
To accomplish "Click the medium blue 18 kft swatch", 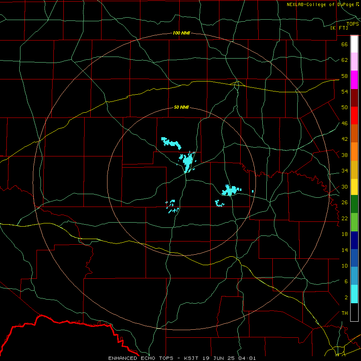I will pos(354,258).
